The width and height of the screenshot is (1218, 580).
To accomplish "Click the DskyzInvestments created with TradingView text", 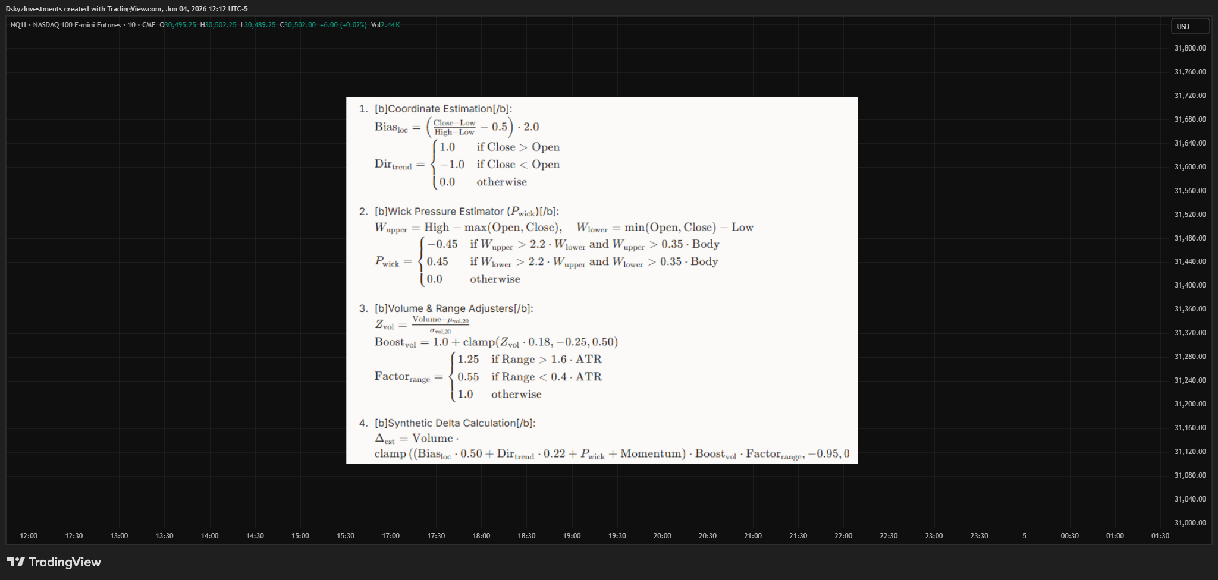I will click(x=127, y=9).
